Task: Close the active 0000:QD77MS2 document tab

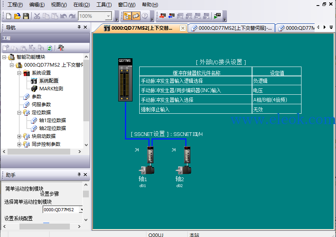Action: (183, 28)
